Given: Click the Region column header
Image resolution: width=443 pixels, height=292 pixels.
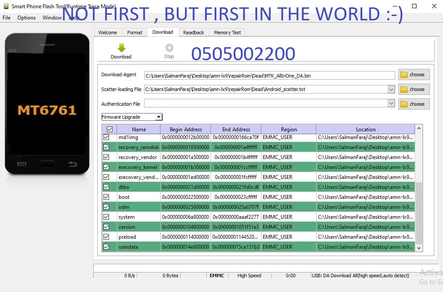Looking at the screenshot, I should 289,130.
